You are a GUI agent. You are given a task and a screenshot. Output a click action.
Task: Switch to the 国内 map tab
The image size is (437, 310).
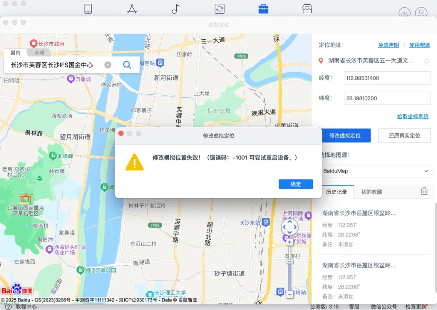click(15, 53)
